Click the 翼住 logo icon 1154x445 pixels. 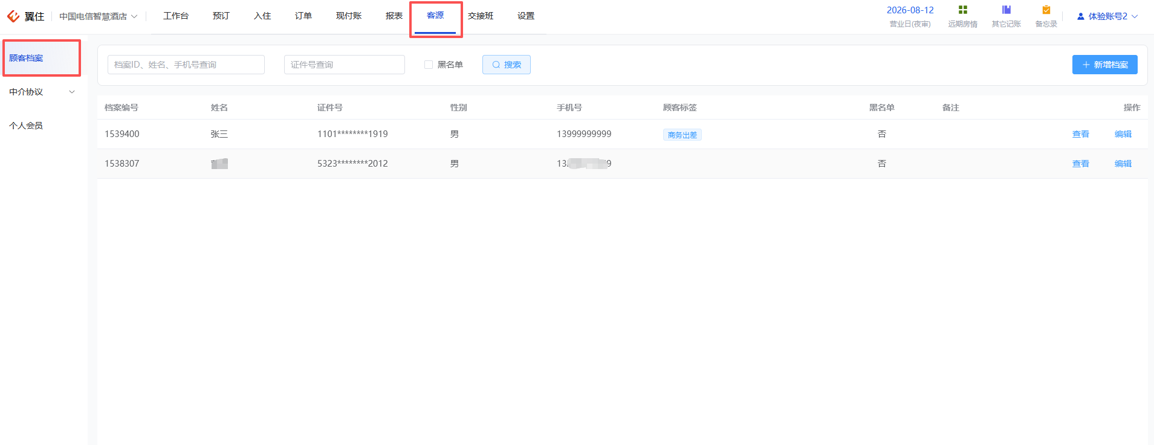pos(13,16)
